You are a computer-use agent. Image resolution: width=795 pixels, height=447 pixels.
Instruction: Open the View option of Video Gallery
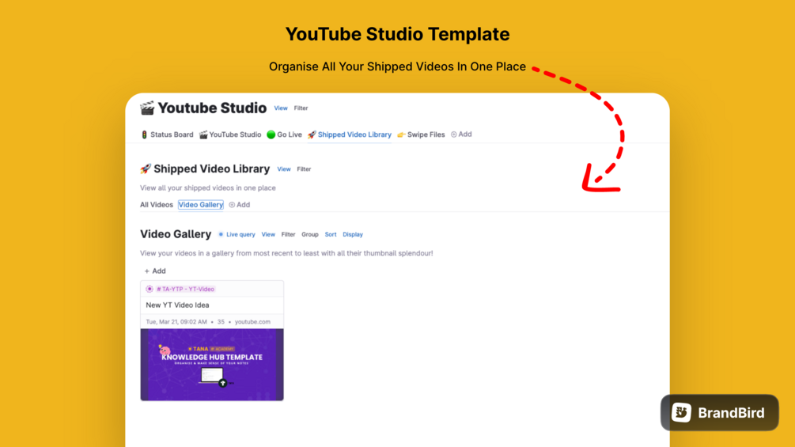coord(268,235)
